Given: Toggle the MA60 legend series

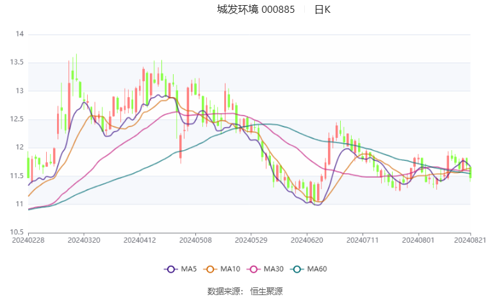Looking at the screenshot, I should [x=309, y=269].
